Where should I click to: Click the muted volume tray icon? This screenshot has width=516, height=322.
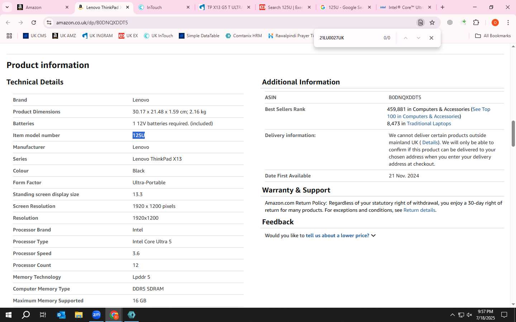tap(469, 315)
